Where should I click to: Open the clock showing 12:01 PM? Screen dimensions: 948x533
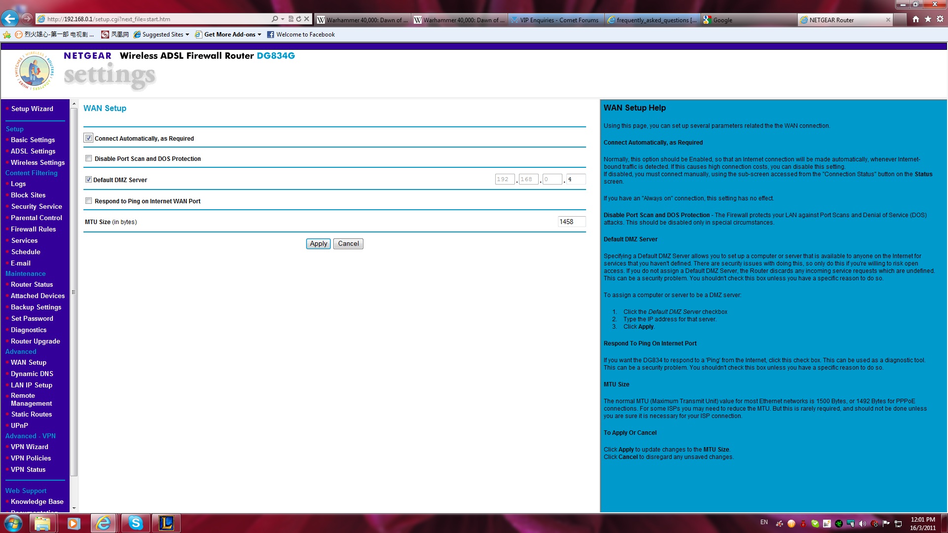tap(923, 524)
